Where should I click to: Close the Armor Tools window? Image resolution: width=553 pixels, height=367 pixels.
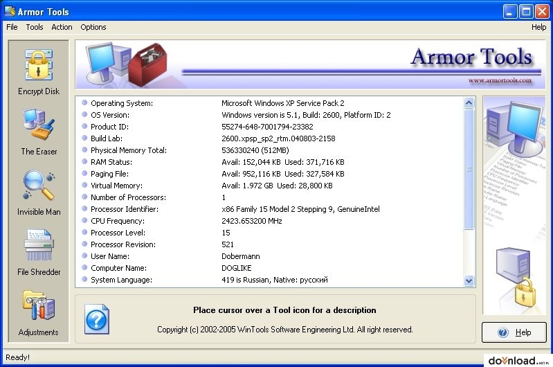(x=542, y=12)
